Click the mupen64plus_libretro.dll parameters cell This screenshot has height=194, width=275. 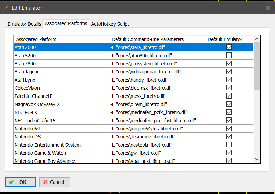pyautogui.click(x=157, y=129)
